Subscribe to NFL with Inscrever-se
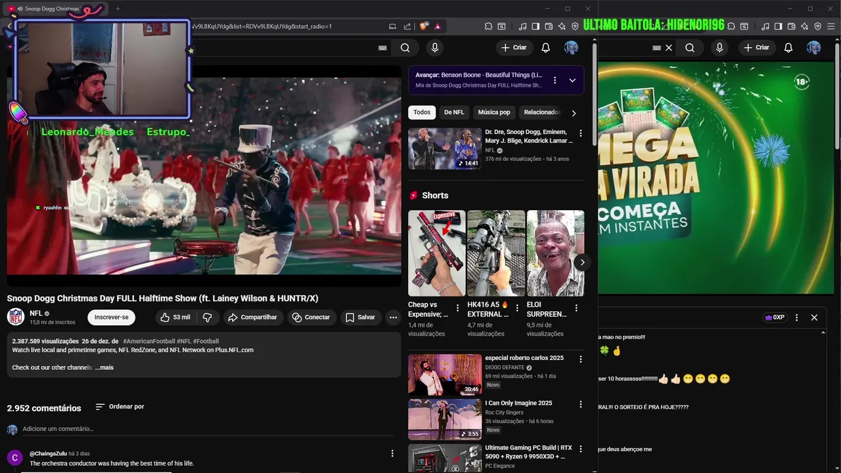Viewport: 841px width, 473px height. (x=111, y=317)
